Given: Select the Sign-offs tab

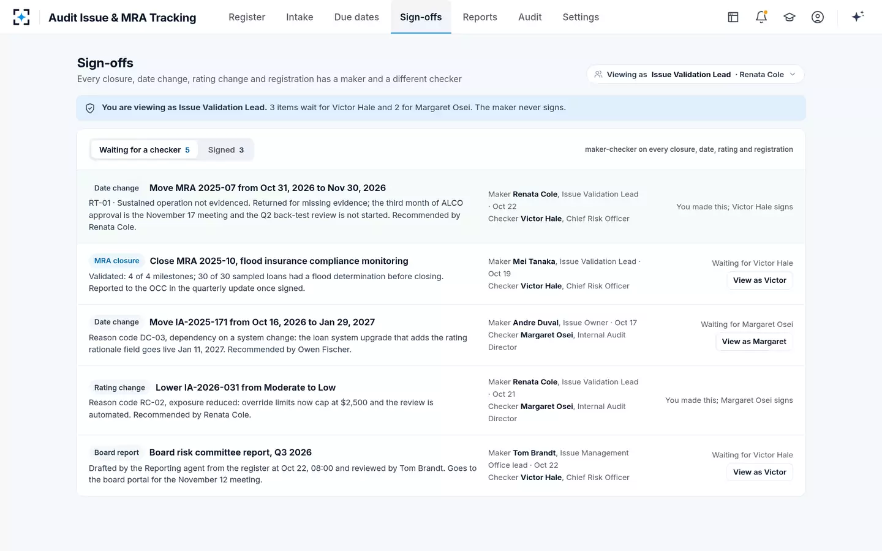Looking at the screenshot, I should pos(421,17).
